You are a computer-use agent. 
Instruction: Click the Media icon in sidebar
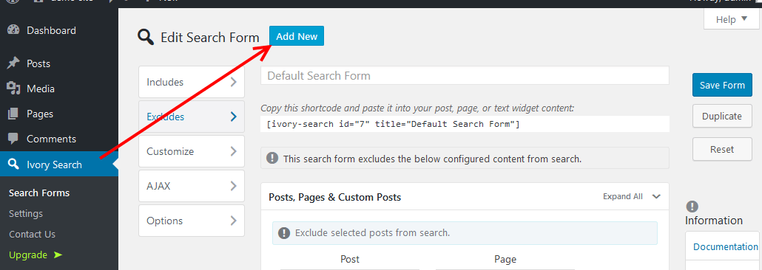point(13,89)
